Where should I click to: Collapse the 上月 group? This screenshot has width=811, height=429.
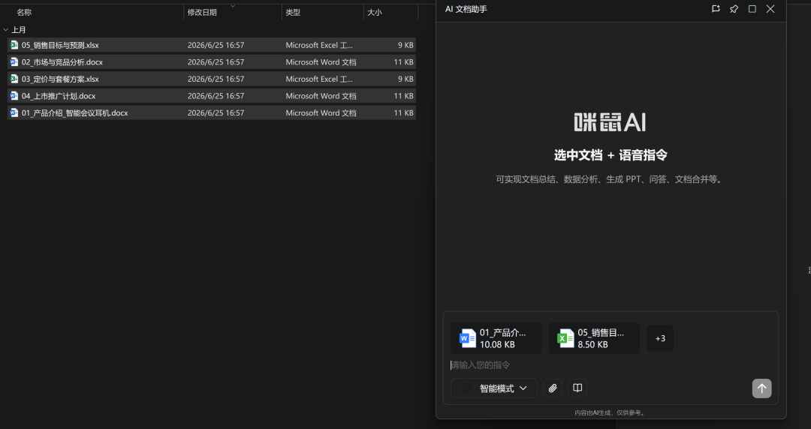click(6, 30)
